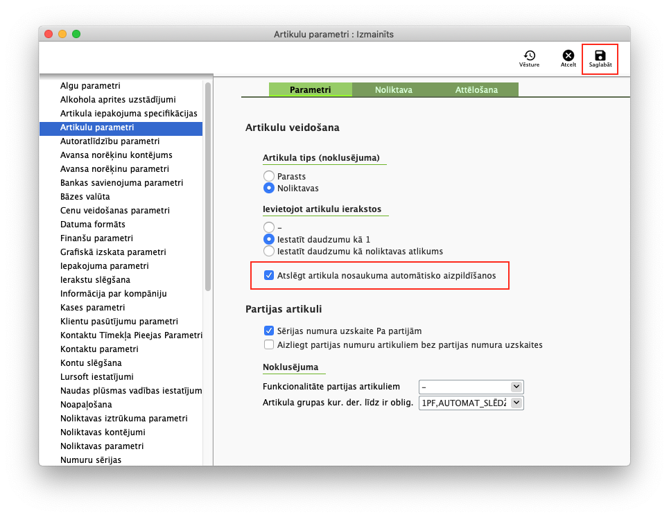Image resolution: width=669 pixels, height=517 pixels.
Task: Open the Attēlošana tab
Action: [x=476, y=90]
